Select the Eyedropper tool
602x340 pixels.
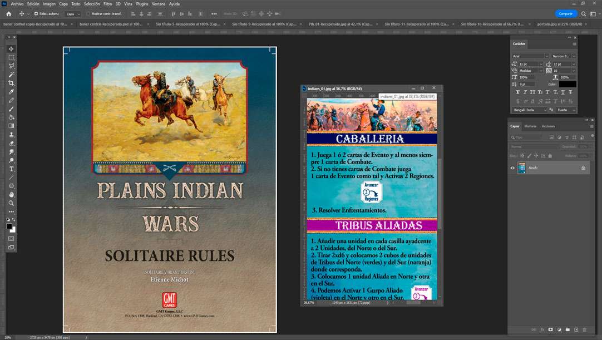pos(11,92)
